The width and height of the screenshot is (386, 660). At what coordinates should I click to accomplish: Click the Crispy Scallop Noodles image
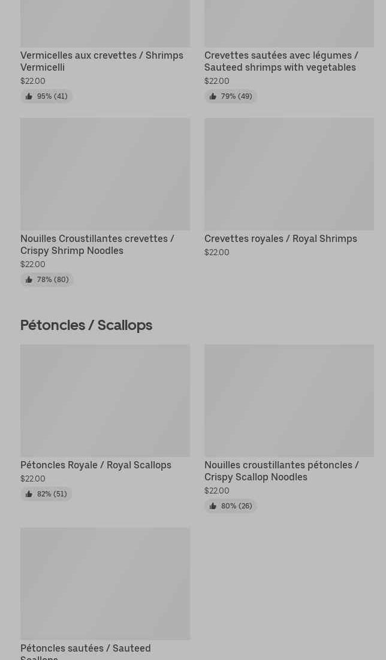[289, 400]
